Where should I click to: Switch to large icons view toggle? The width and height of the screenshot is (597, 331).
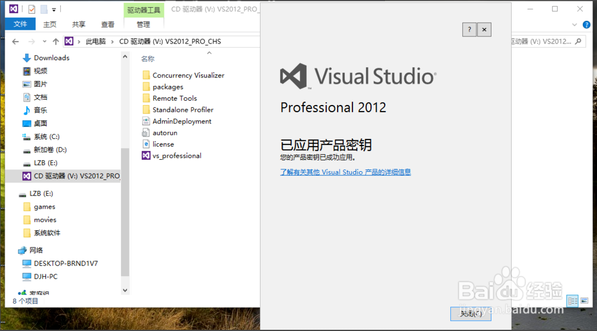(x=583, y=301)
